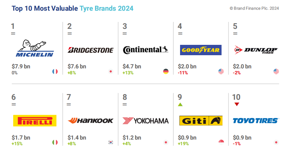Screen dimensions: 291x154
Task: Select the Giti logo
Action: (201, 121)
